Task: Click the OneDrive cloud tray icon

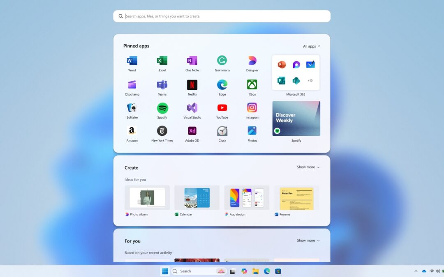Action: [x=424, y=271]
